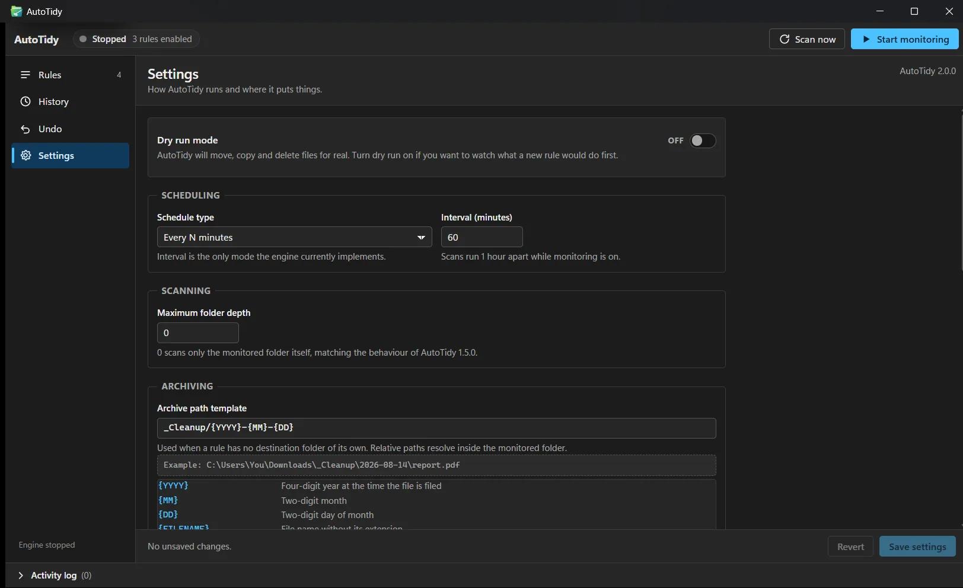
Task: Click the {YYYY} token in the list
Action: click(x=173, y=485)
